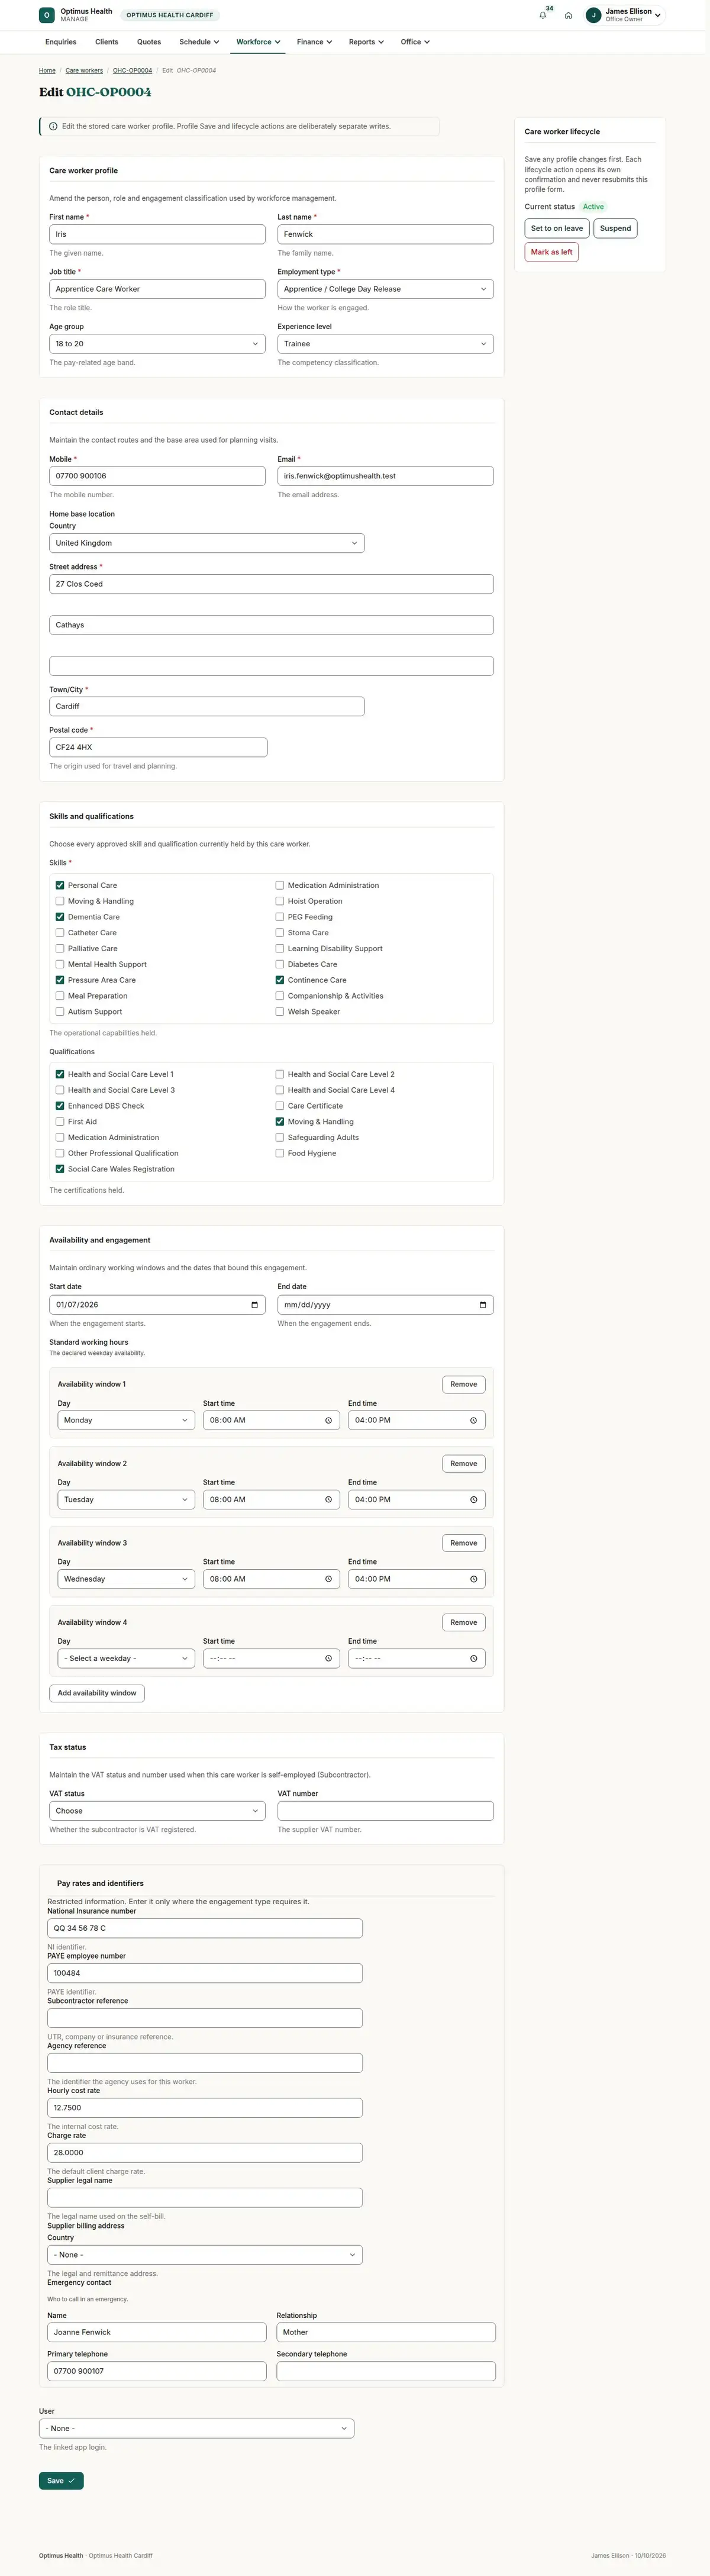Mark the care worker as left

(x=552, y=252)
